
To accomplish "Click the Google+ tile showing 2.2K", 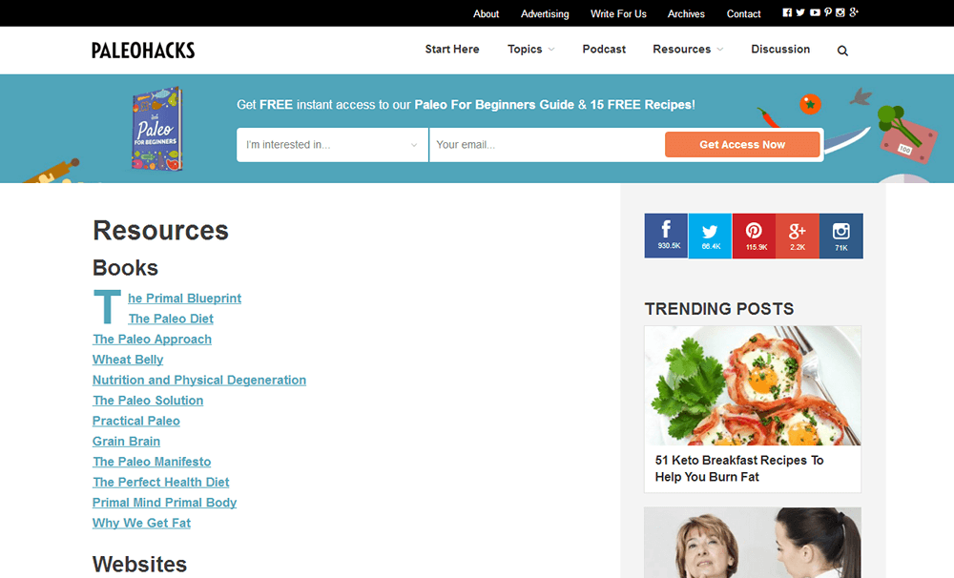I will [x=798, y=236].
